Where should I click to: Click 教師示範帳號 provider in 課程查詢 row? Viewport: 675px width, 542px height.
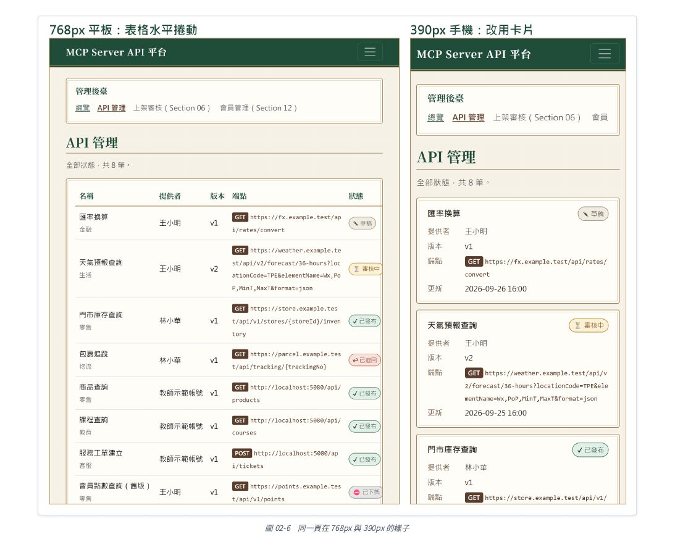[181, 427]
